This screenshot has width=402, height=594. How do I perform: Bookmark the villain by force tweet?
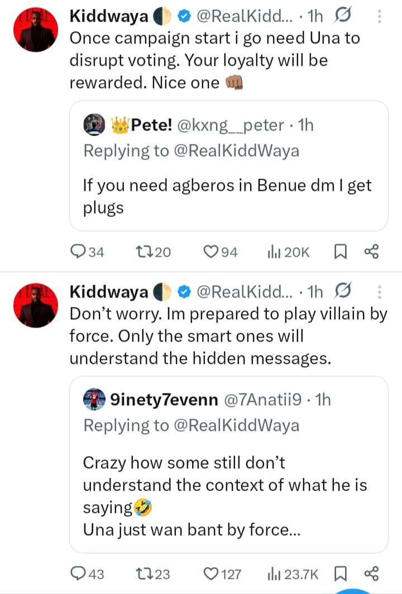tap(339, 573)
